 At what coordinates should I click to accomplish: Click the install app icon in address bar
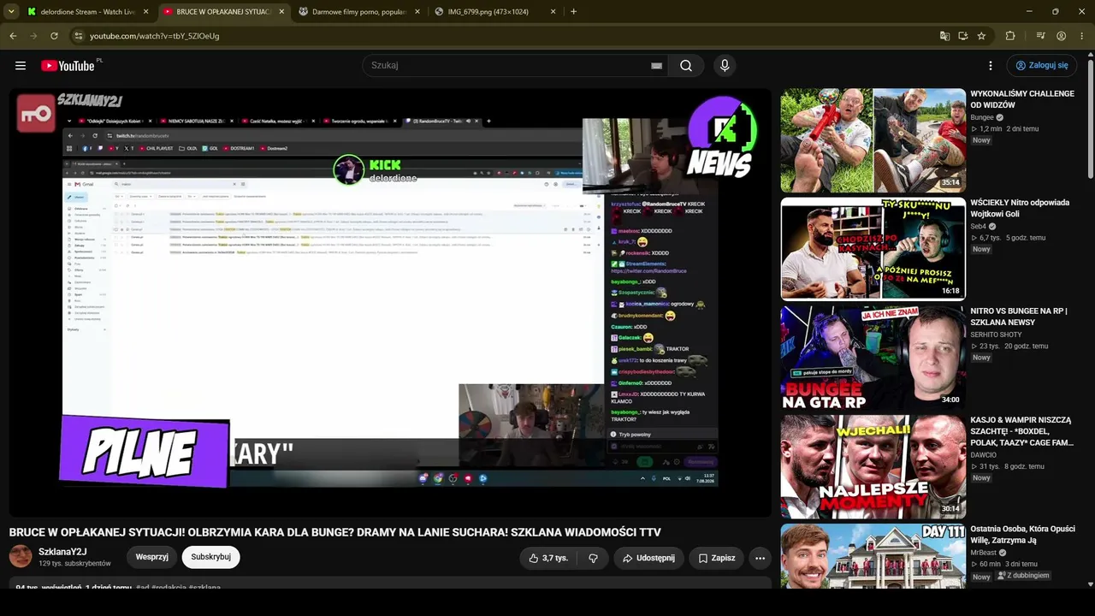[963, 36]
